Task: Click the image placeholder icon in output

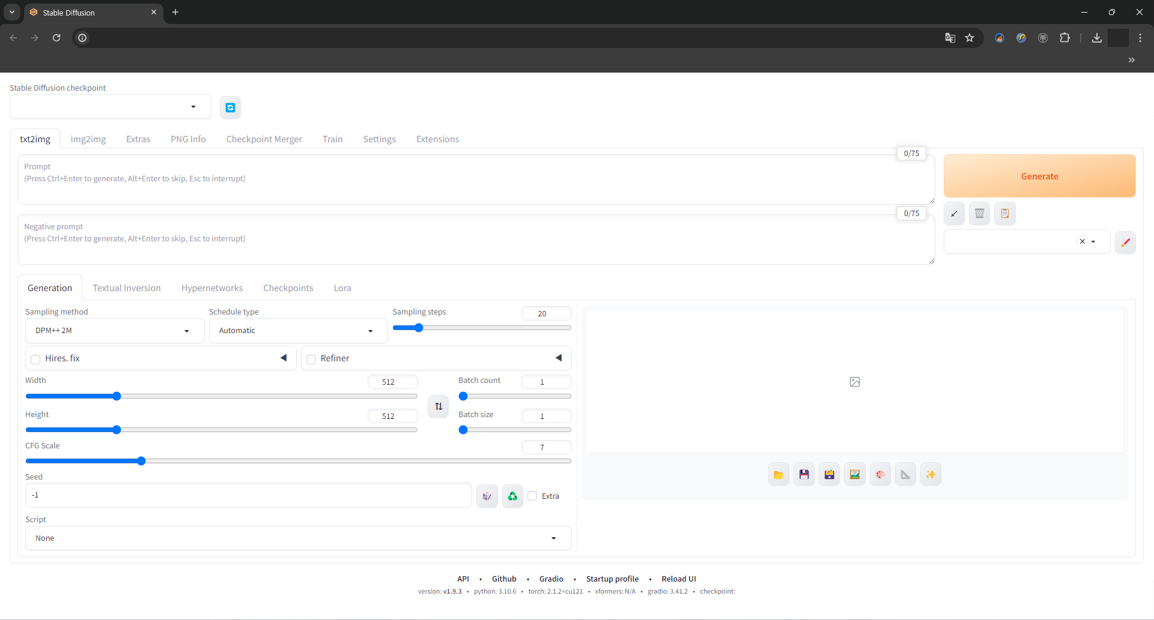Action: click(855, 382)
